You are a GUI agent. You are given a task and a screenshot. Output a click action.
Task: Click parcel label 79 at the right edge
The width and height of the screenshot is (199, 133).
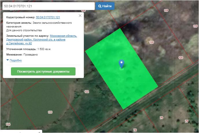coord(187,121)
